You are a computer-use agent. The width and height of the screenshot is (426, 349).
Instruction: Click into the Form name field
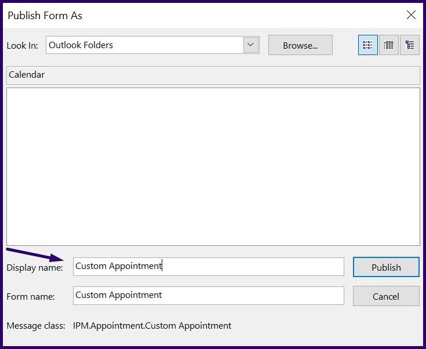coord(209,296)
